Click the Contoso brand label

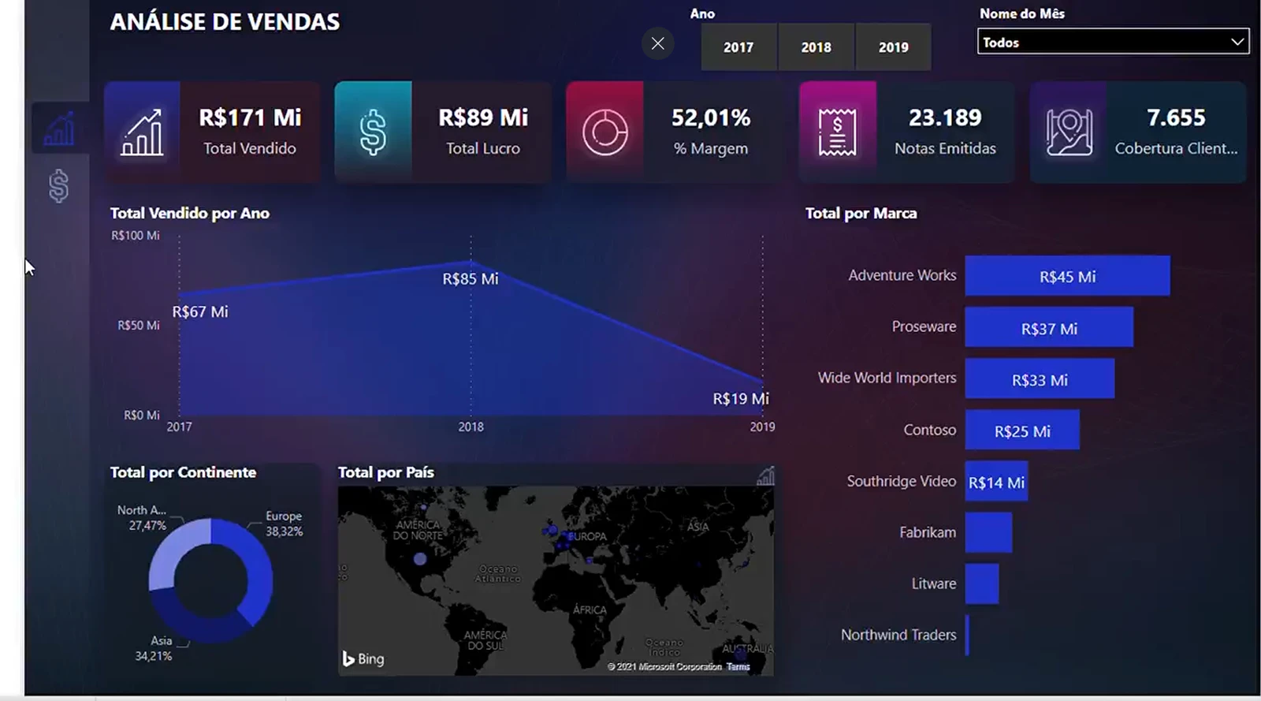pyautogui.click(x=930, y=430)
